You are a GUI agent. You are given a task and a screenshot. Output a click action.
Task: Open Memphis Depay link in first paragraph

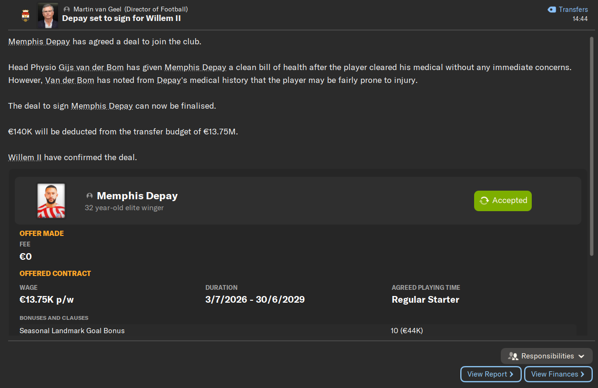(39, 41)
